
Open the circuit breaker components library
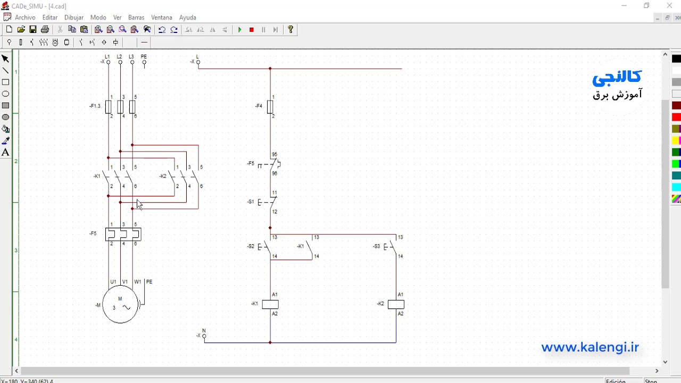point(32,43)
